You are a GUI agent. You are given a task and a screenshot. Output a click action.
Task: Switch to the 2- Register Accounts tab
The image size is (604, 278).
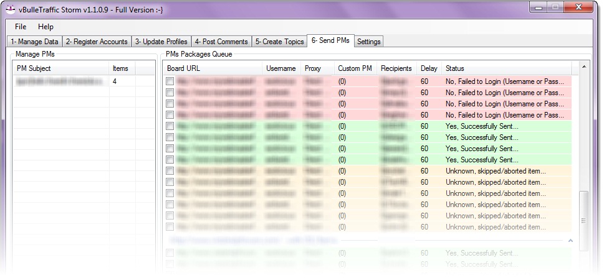coord(97,42)
